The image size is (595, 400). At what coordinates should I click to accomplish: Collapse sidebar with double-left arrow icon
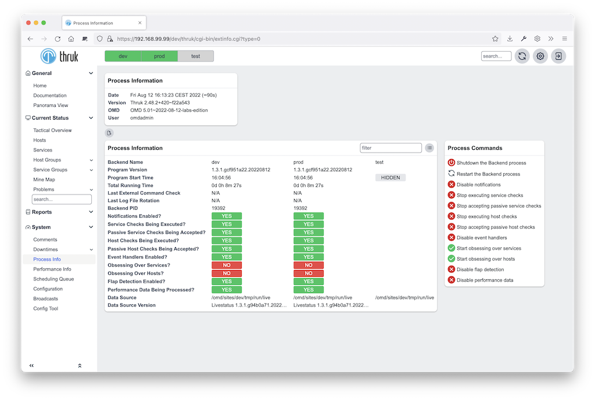tap(31, 366)
